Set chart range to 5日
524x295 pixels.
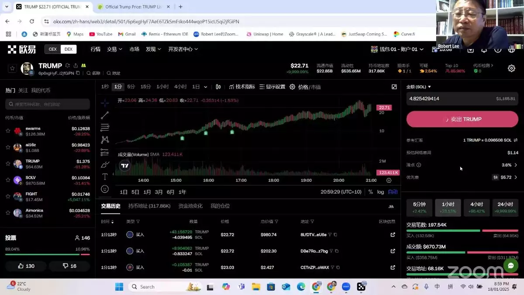click(135, 192)
